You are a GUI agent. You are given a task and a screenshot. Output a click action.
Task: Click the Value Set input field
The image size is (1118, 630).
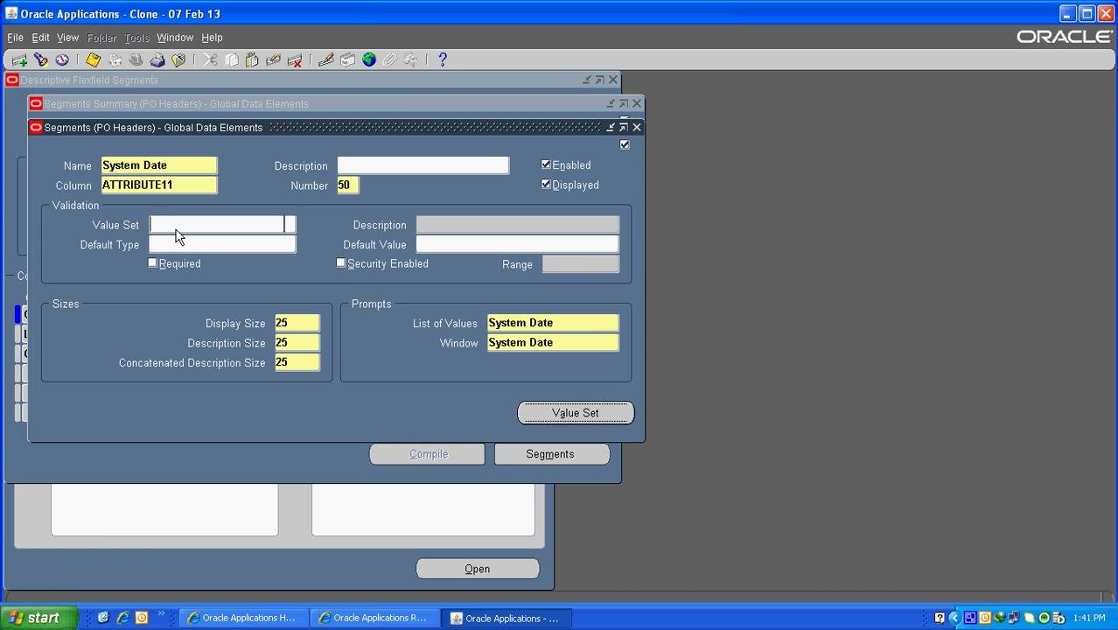click(x=217, y=225)
